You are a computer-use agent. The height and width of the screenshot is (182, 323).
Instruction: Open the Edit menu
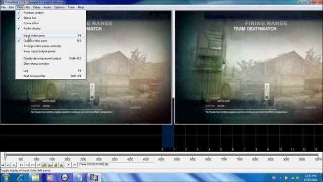click(x=11, y=7)
